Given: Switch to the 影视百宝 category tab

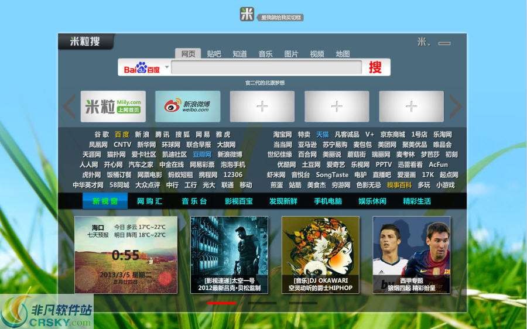Looking at the screenshot, I should tap(239, 201).
